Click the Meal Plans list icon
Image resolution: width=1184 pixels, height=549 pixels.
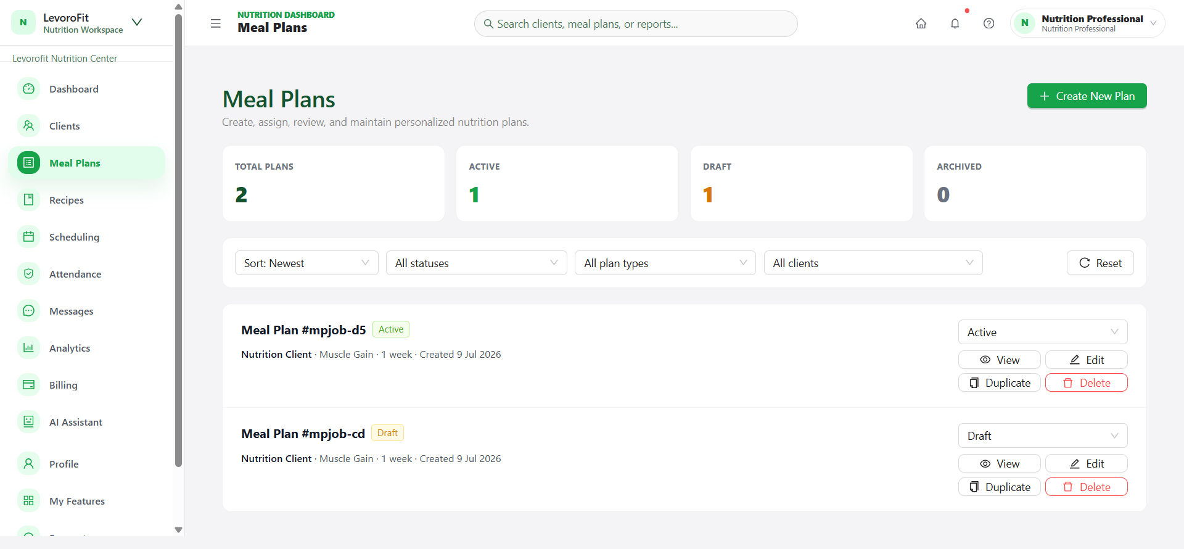coord(28,163)
